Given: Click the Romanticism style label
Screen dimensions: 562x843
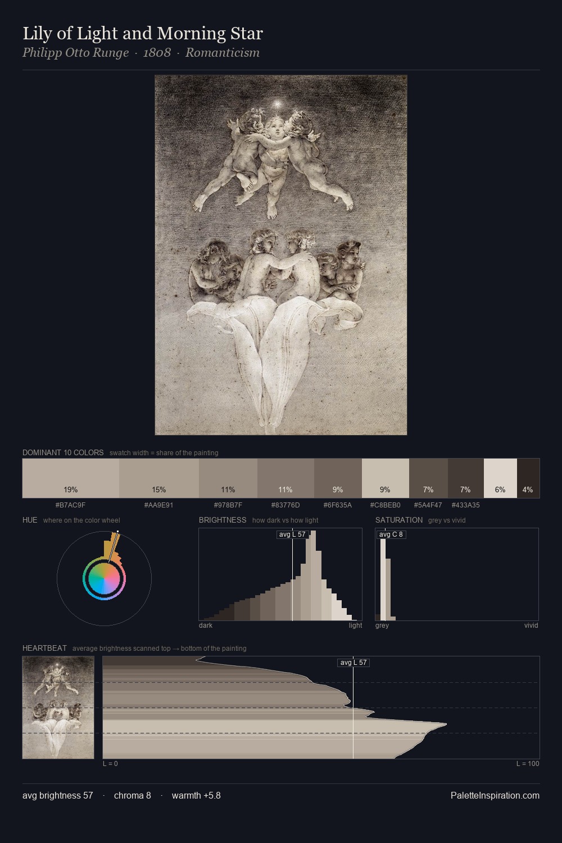Looking at the screenshot, I should click(x=223, y=53).
